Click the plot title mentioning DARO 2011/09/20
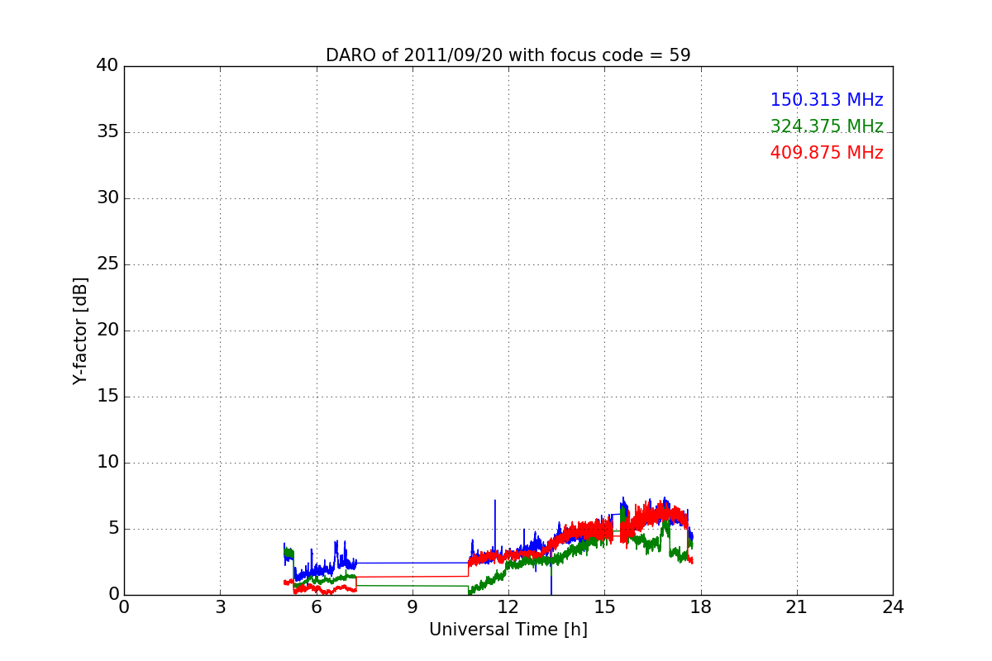The image size is (992, 661). pos(508,55)
